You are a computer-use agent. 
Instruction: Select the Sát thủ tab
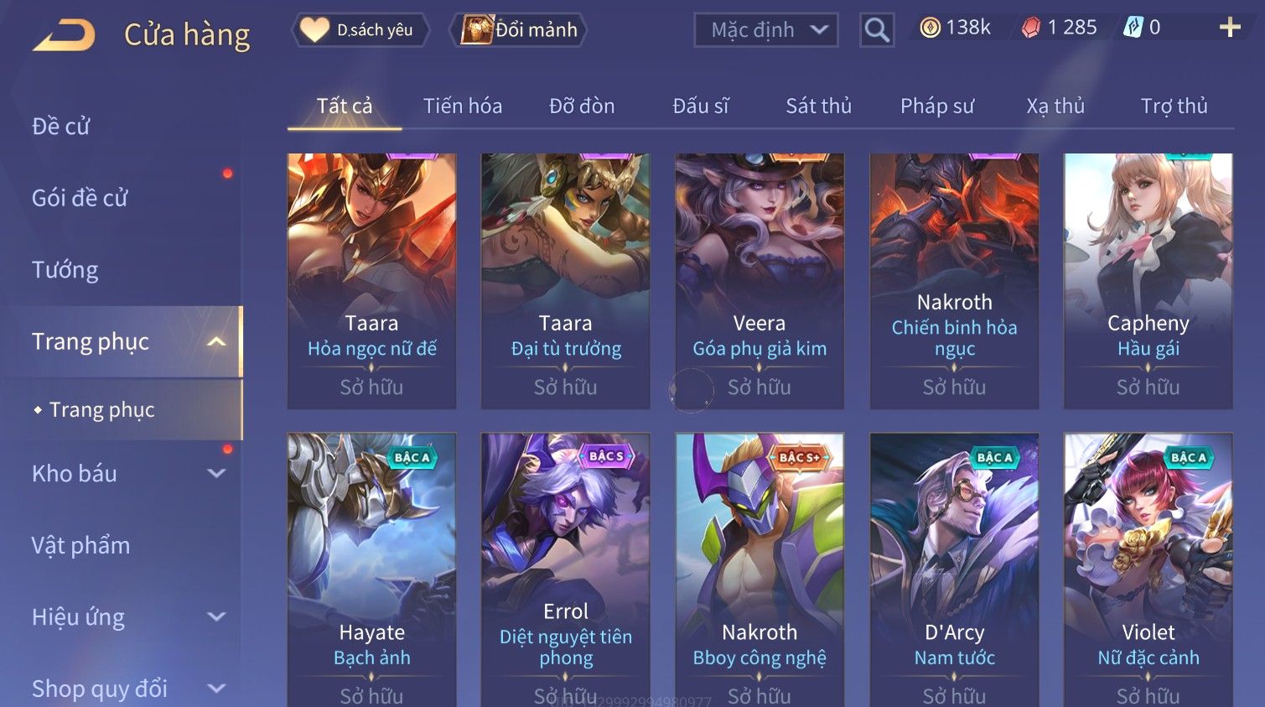[818, 106]
